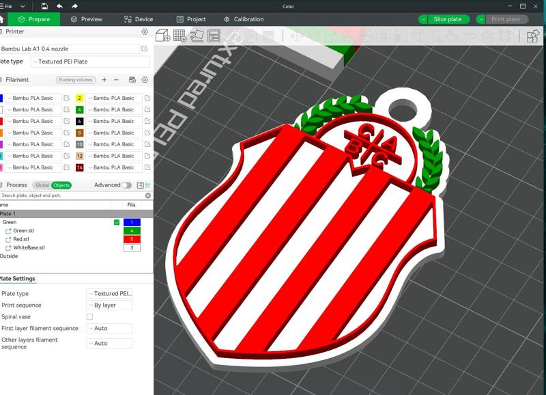
Task: Click the Plate Settings heading tab
Action: (x=18, y=279)
